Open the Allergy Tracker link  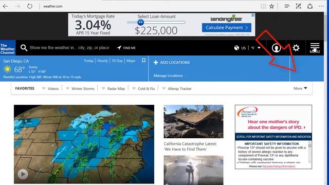pos(179,89)
